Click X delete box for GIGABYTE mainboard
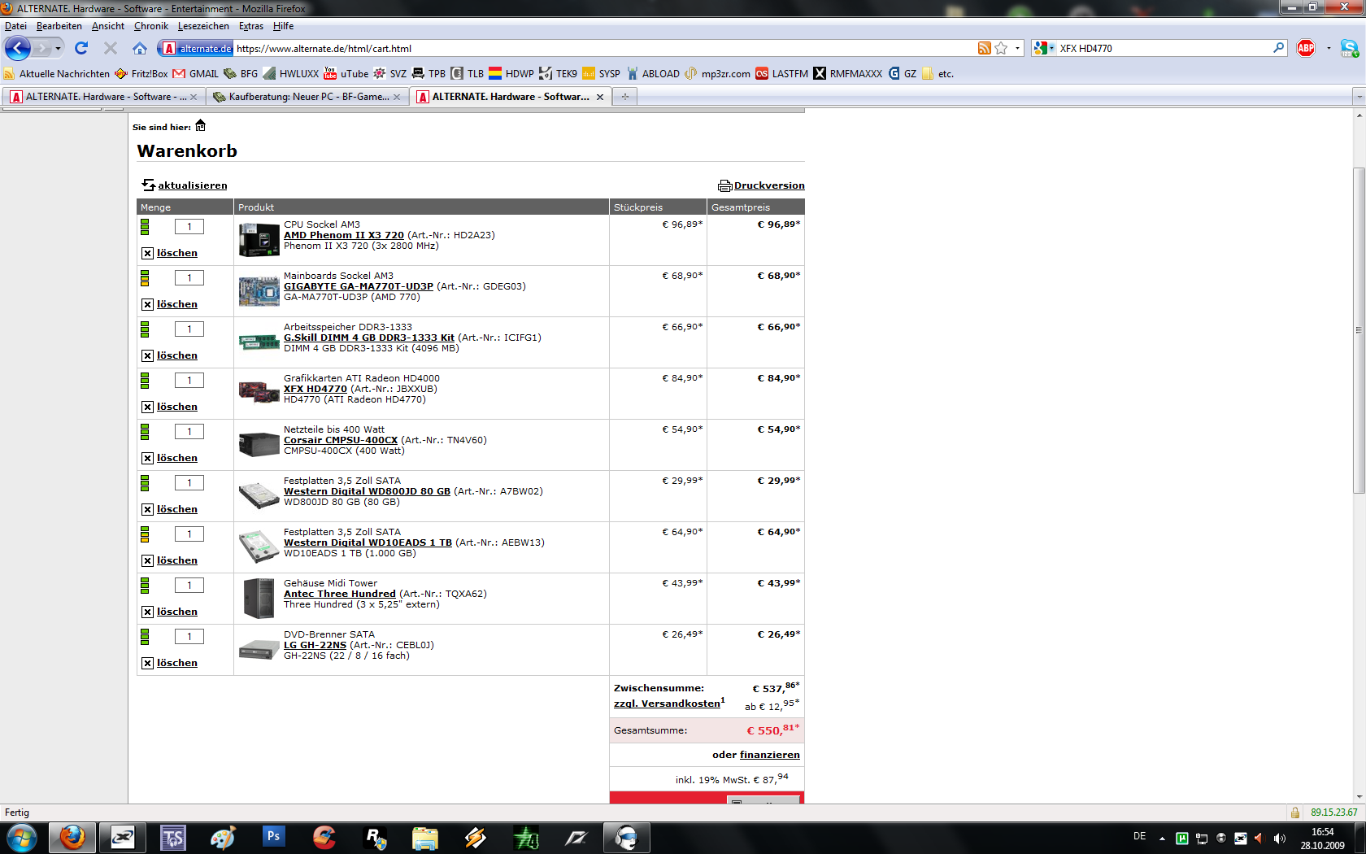Screen dimensions: 1366x854 click(x=147, y=304)
